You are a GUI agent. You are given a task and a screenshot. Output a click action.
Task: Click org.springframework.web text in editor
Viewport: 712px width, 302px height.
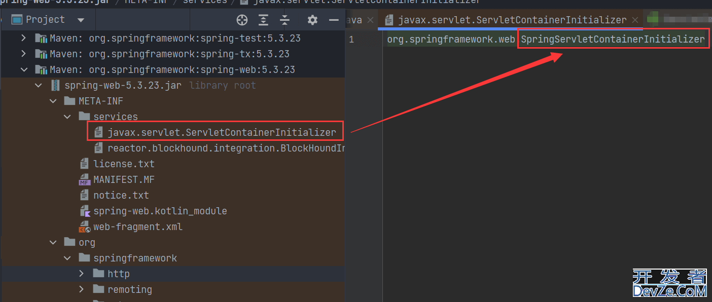pyautogui.click(x=451, y=39)
